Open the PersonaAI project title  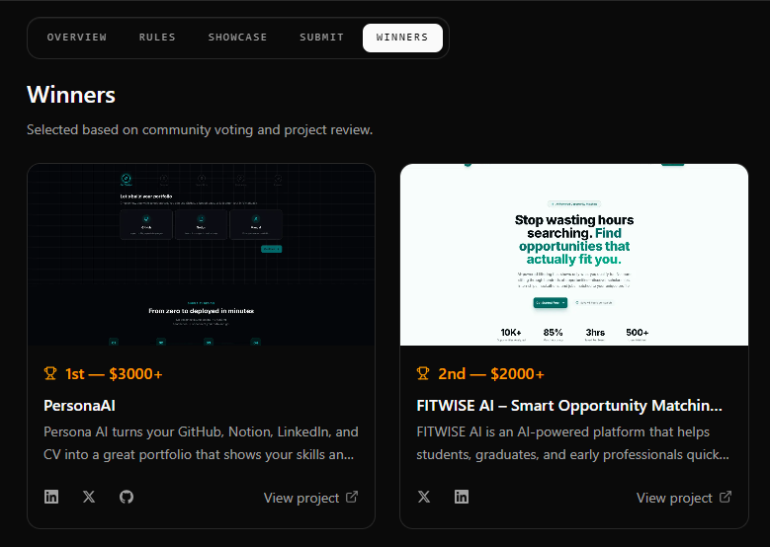coord(79,406)
